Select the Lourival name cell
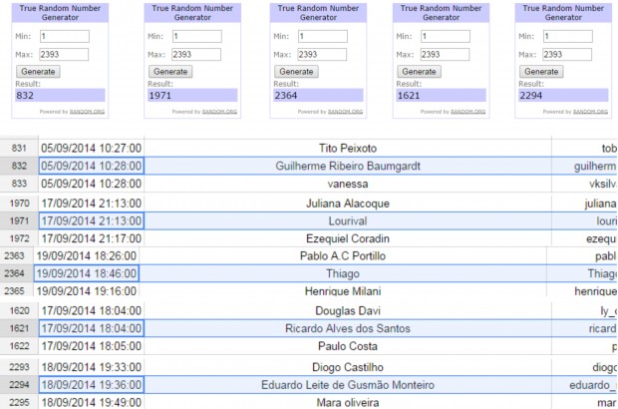The width and height of the screenshot is (618, 409). click(x=348, y=220)
